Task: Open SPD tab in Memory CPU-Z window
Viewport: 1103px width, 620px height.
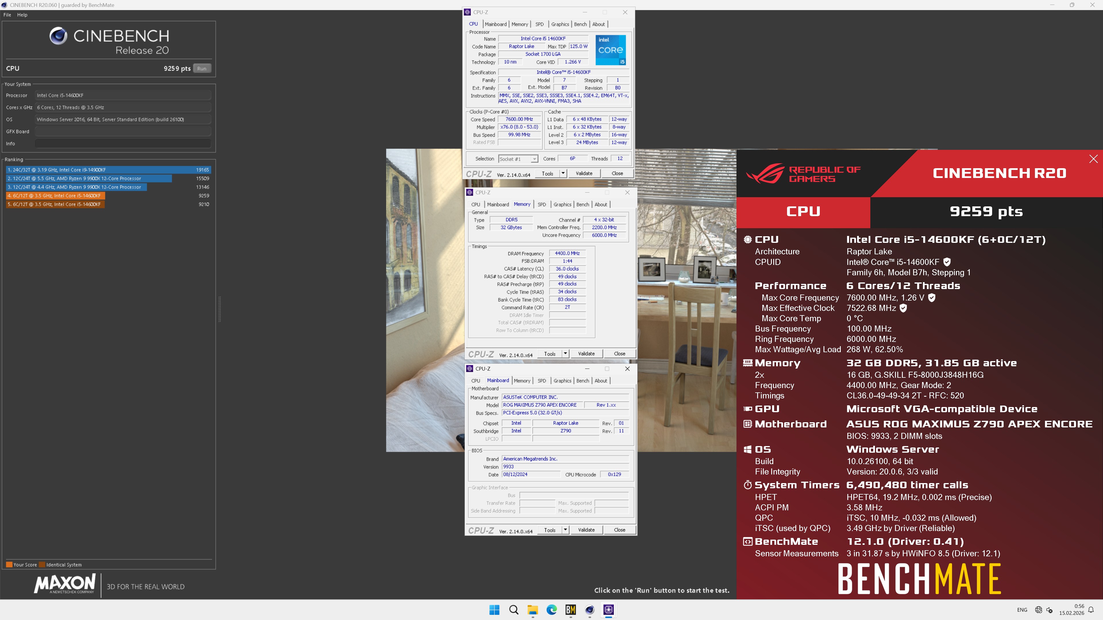Action: (542, 205)
